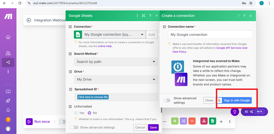The image size is (274, 134).
Task: Toggle the Connection name map checkbox
Action: 165,27
